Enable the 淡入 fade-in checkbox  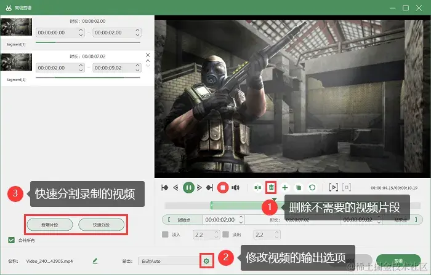(165, 234)
